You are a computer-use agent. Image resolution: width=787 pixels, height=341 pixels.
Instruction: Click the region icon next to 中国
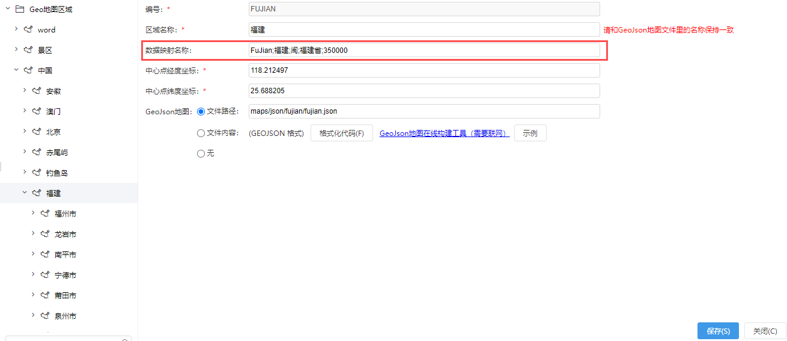28,70
